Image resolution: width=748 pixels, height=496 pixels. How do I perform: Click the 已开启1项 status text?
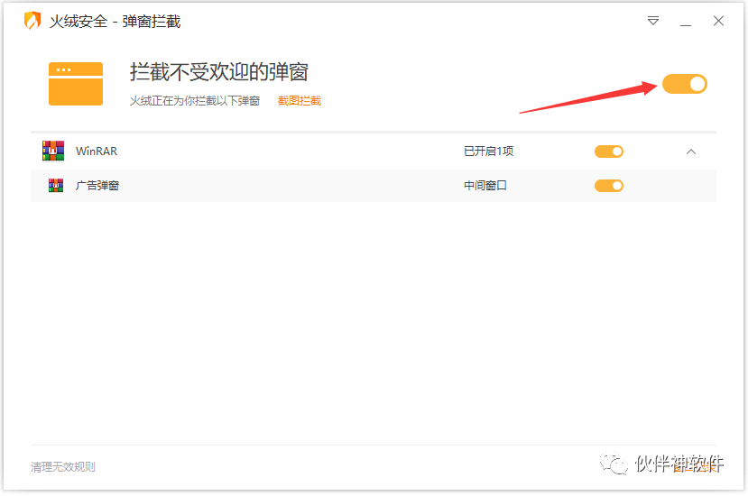click(x=488, y=152)
